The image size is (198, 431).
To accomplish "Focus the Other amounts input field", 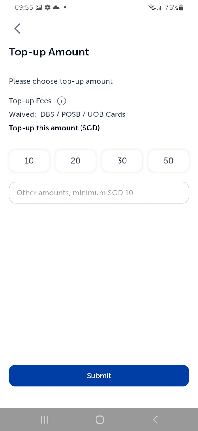I will point(99,193).
